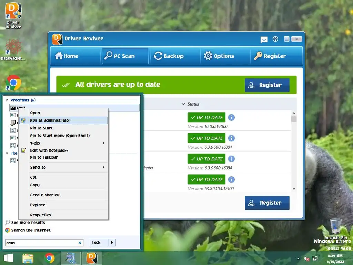Expand the 7-Zip submenu

[x=63, y=143]
